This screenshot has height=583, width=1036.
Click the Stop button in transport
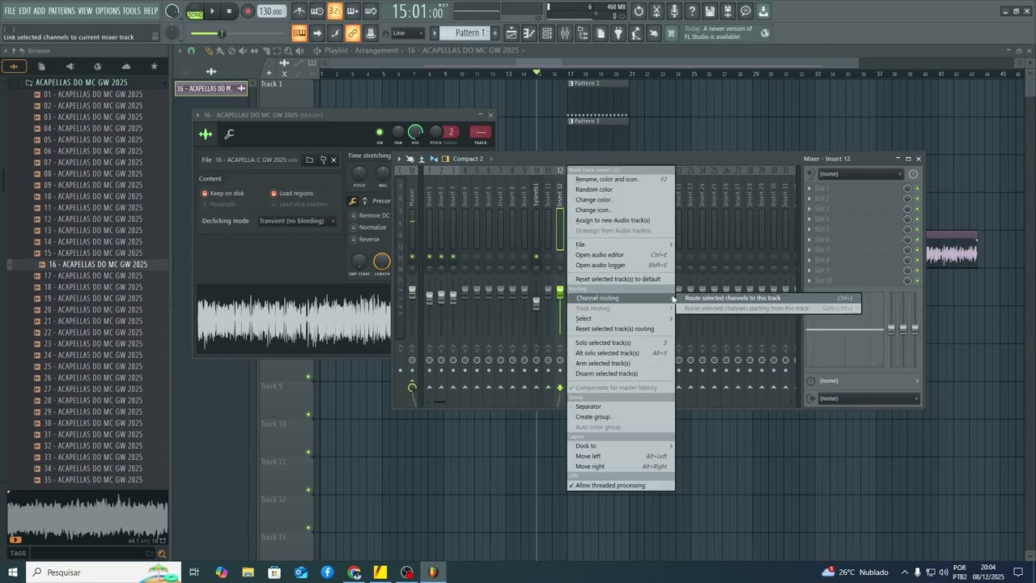pyautogui.click(x=229, y=11)
